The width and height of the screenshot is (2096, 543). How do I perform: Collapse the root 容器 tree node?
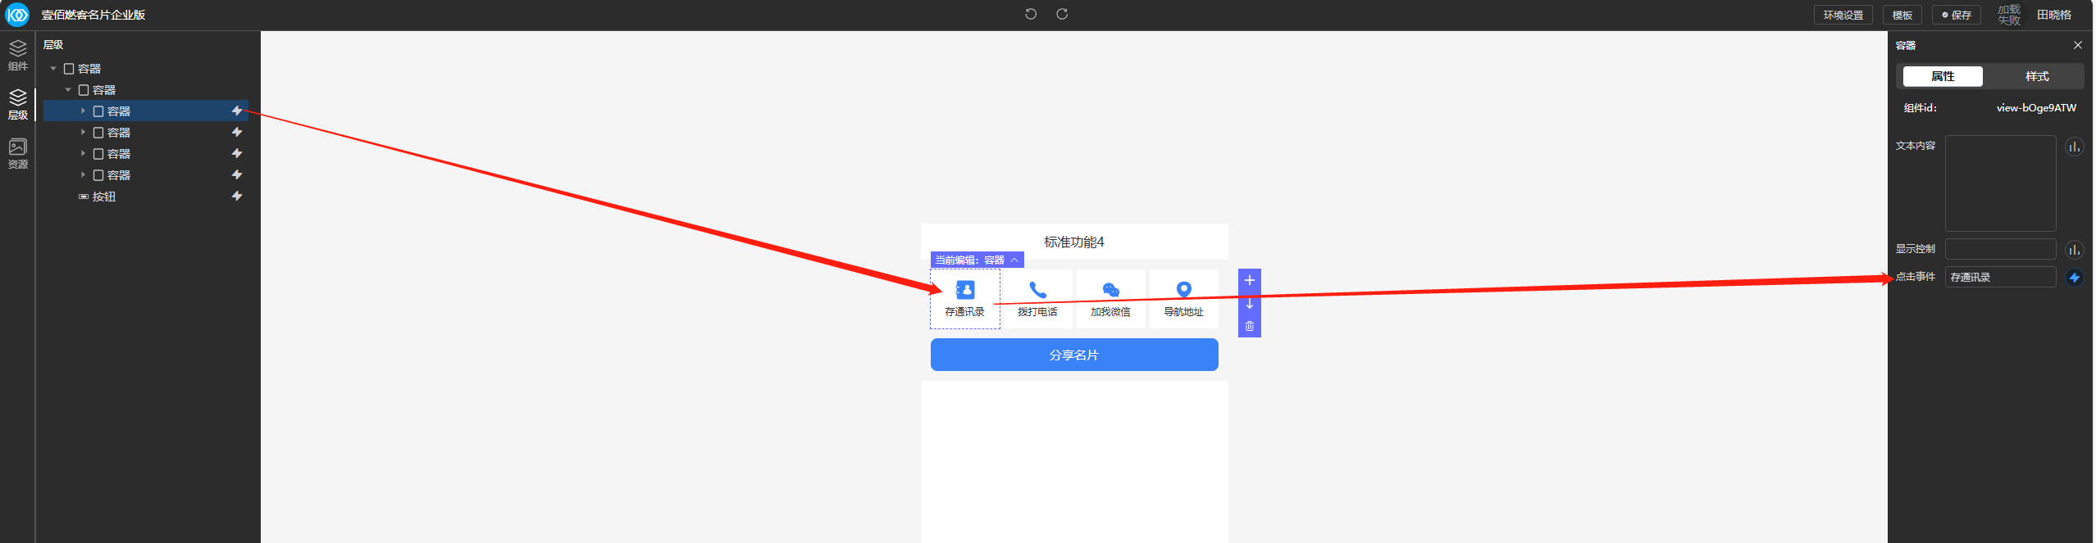pos(53,69)
